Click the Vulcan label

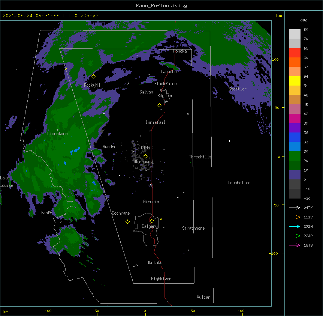click(203, 297)
